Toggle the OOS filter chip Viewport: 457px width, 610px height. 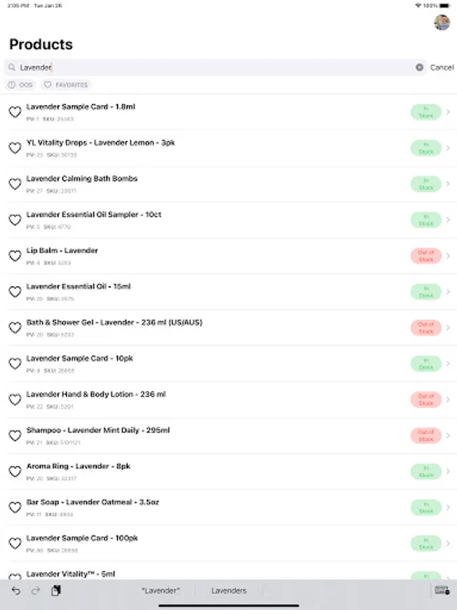click(20, 85)
